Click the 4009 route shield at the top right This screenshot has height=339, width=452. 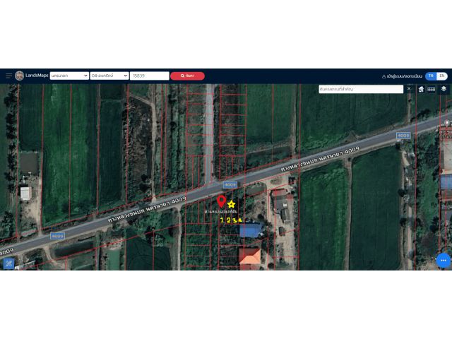click(x=403, y=136)
